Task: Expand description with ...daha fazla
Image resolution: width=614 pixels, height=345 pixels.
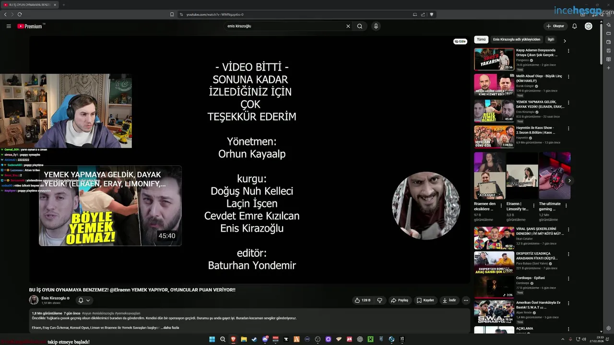Action: (171, 328)
